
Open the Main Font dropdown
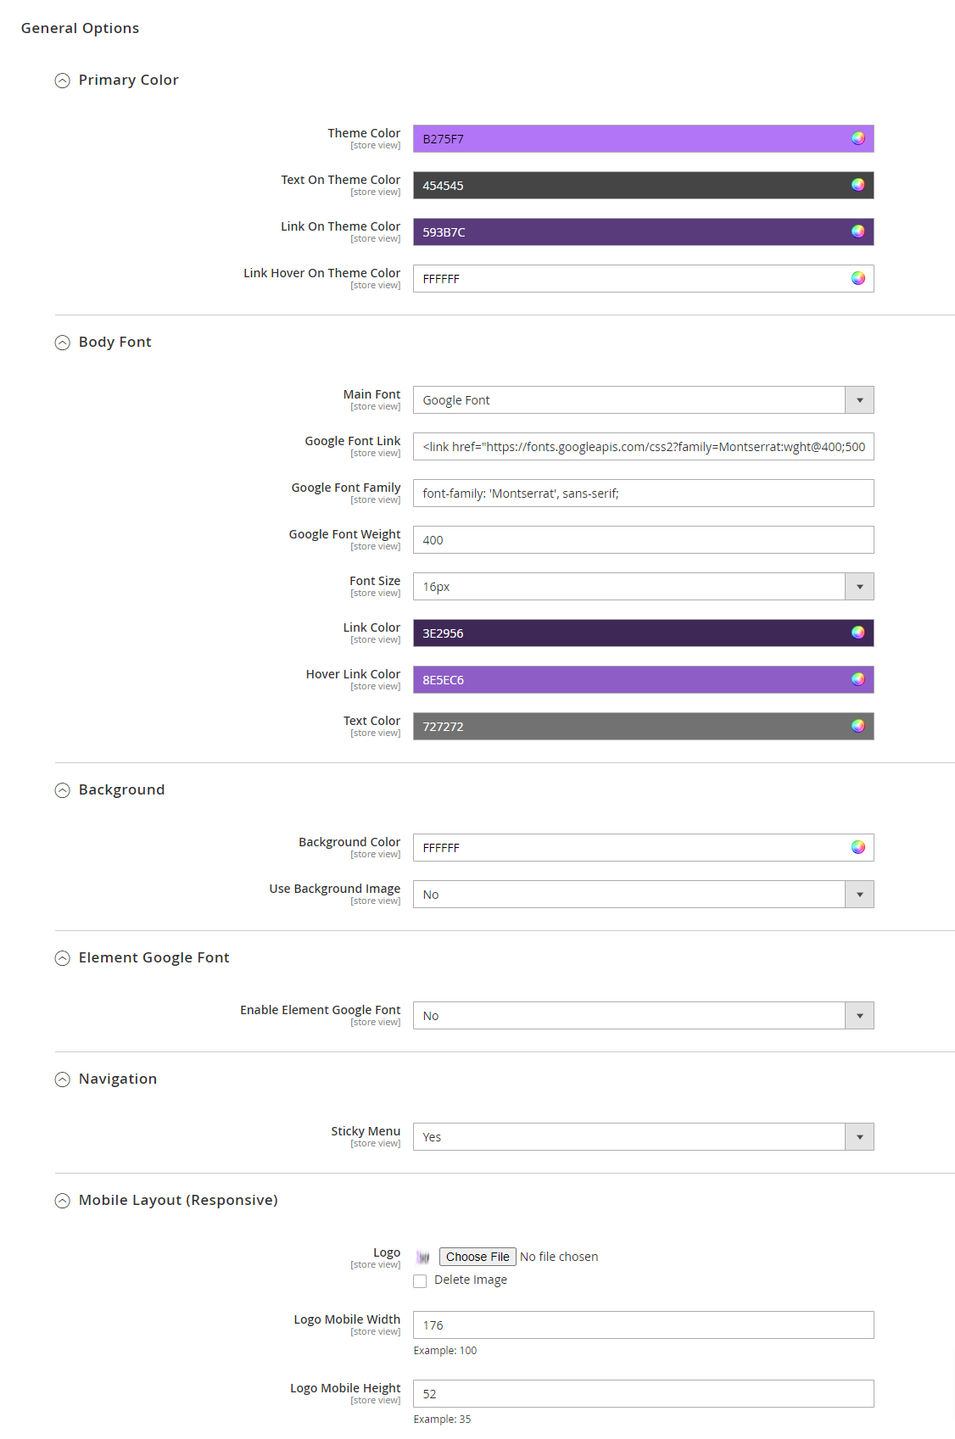click(x=643, y=400)
